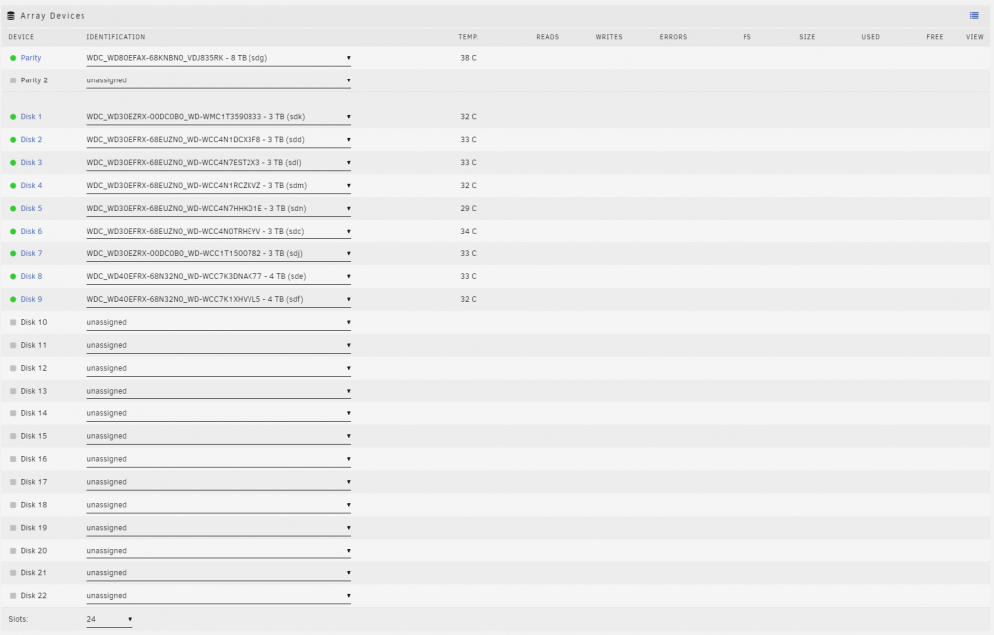Click the FS column header
The height and width of the screenshot is (635, 994).
tap(746, 37)
